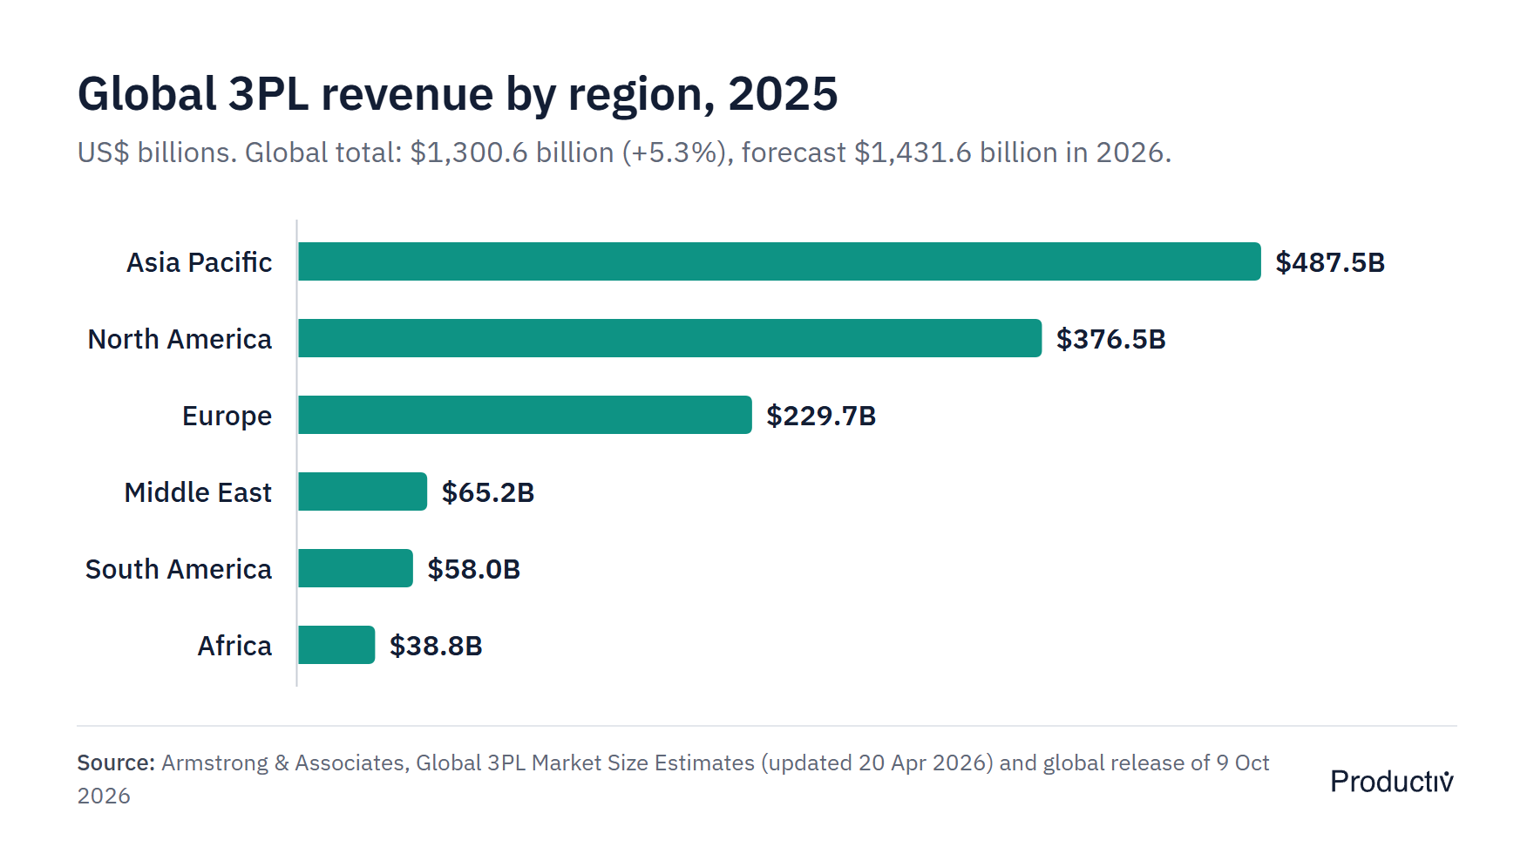Screen dimensions: 1534x854
Task: Click the 'Africa' axis label
Action: click(x=235, y=646)
